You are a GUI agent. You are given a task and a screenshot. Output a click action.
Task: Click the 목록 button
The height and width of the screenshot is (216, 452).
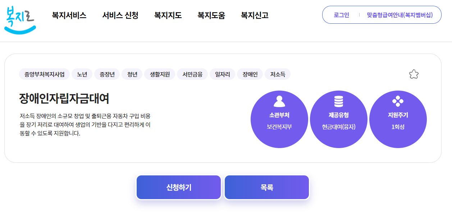click(x=266, y=187)
